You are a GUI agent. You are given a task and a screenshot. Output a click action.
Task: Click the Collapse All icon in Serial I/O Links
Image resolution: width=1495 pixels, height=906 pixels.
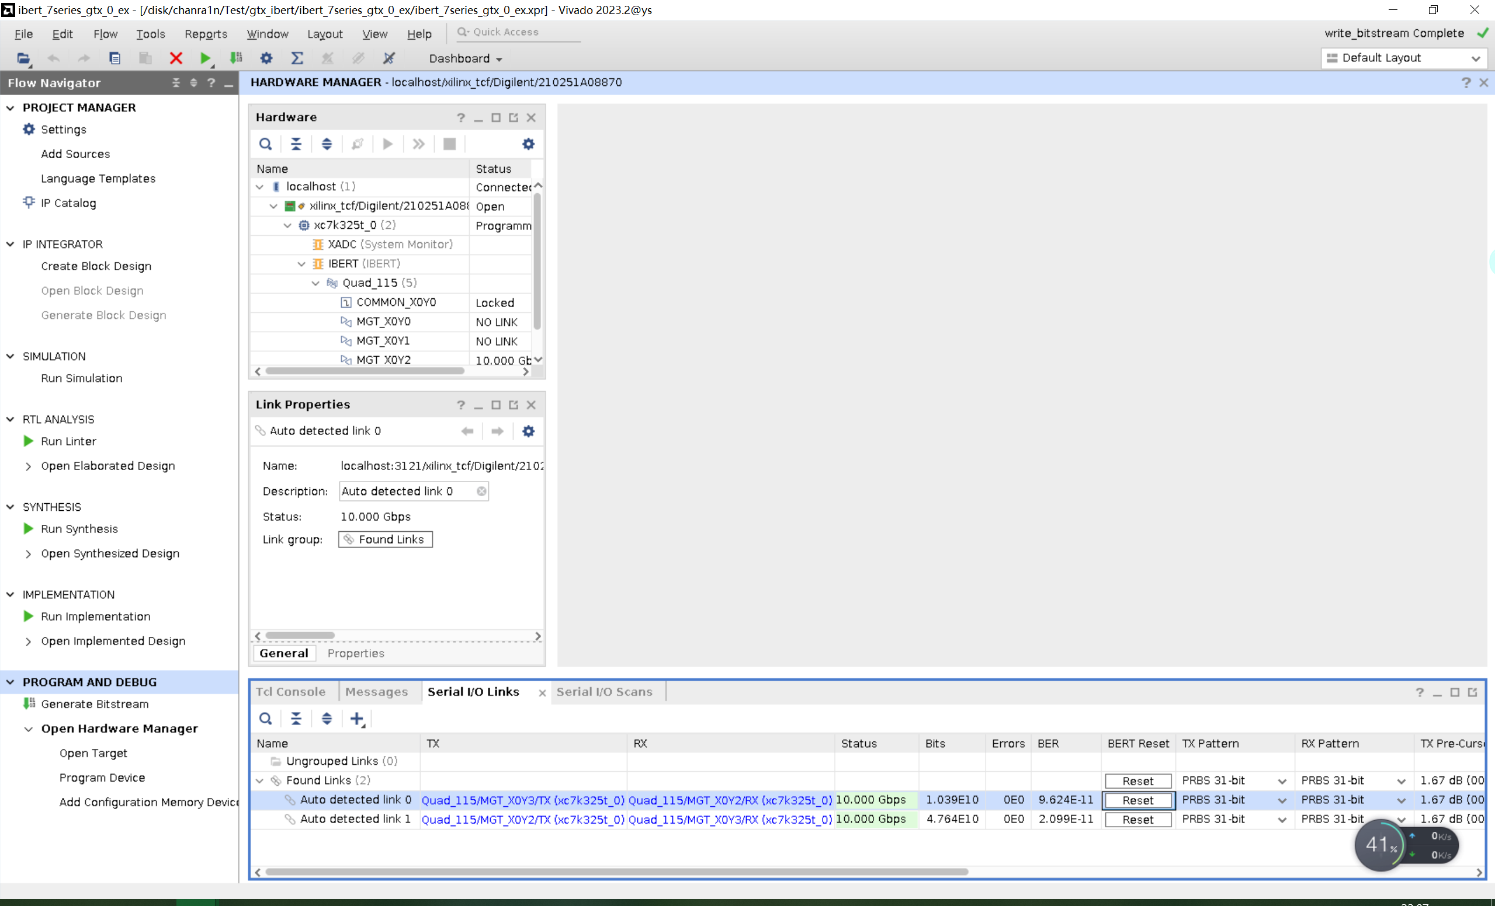click(296, 719)
